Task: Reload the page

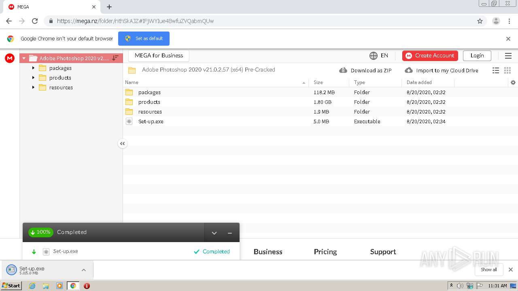Action: (35, 21)
